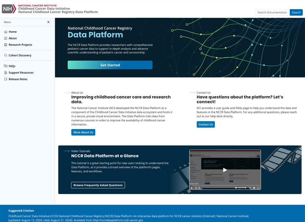Click the About info icon
The width and height of the screenshot is (305, 222).
6,38
